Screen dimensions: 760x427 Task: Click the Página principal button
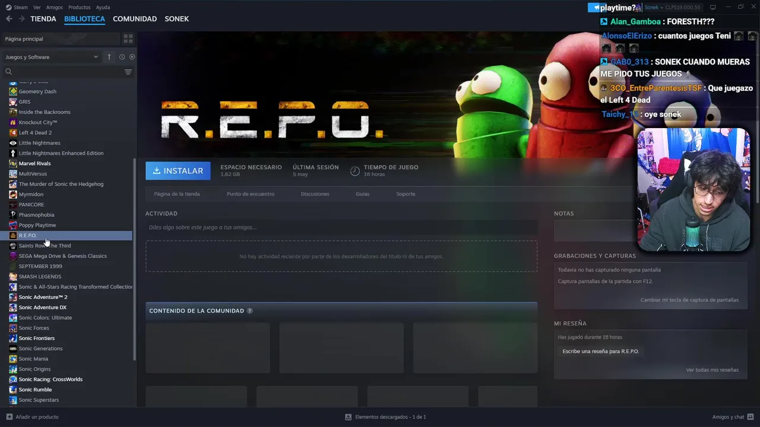[60, 39]
